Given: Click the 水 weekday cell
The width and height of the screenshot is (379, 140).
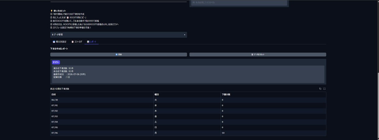Looking at the screenshot, I should tap(187, 106).
